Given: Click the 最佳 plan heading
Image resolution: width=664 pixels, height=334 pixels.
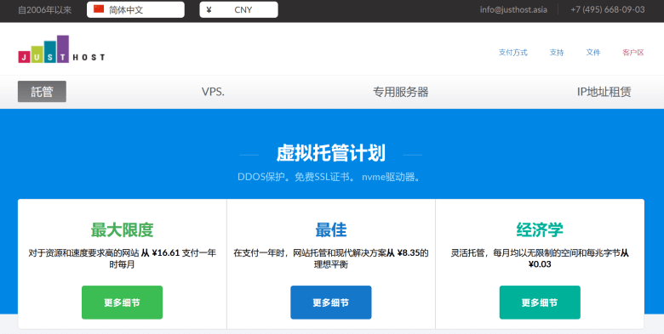Looking at the screenshot, I should click(x=331, y=230).
